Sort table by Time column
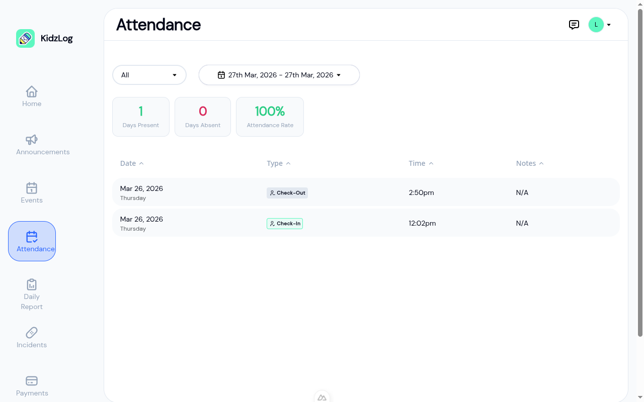The width and height of the screenshot is (644, 402). (x=421, y=163)
